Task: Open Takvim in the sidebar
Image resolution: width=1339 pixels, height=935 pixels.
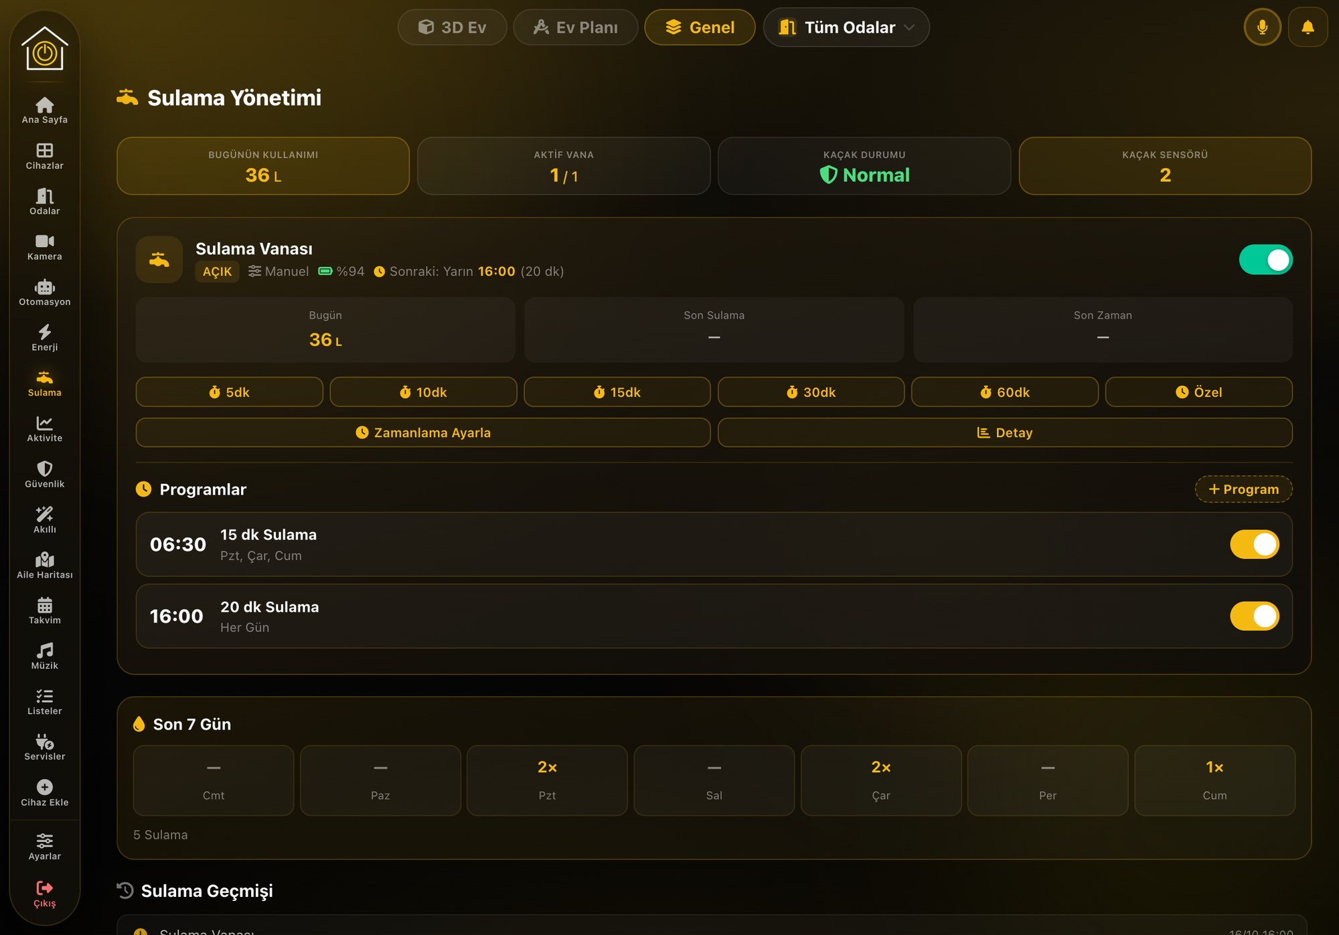Action: [44, 611]
